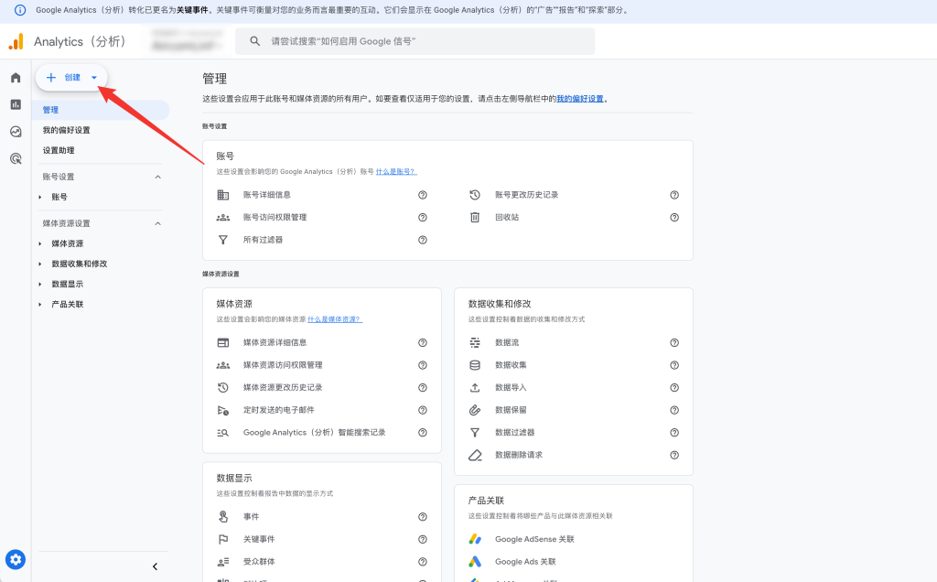Click the 什么是媒体资源? link

click(335, 319)
